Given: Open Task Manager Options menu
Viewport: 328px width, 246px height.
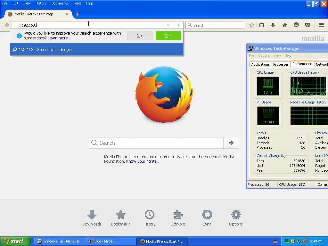Looking at the screenshot, I should click(x=264, y=55).
